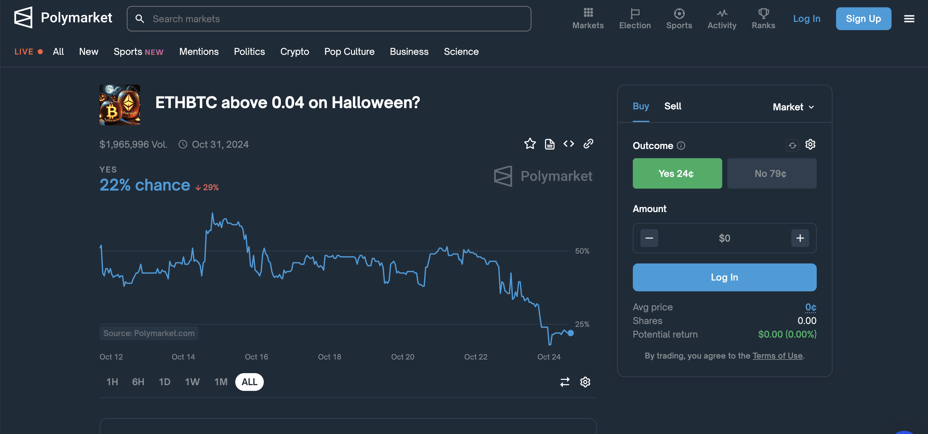The image size is (928, 434).
Task: Select the 1W chart timeframe
Action: [192, 382]
